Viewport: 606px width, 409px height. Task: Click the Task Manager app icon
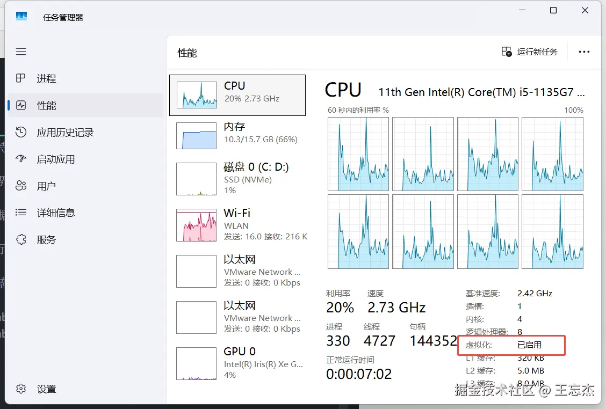tap(21, 17)
